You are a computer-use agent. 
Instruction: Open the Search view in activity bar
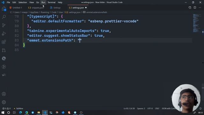[x=4, y=17]
